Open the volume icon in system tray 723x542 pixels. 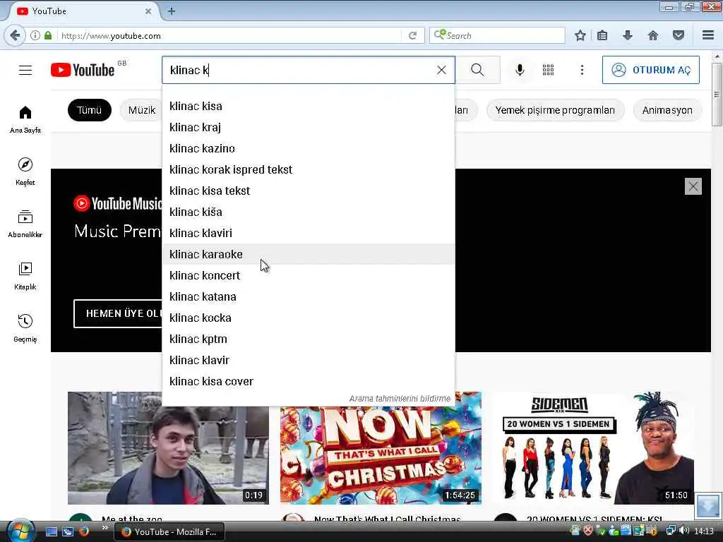[x=684, y=531]
